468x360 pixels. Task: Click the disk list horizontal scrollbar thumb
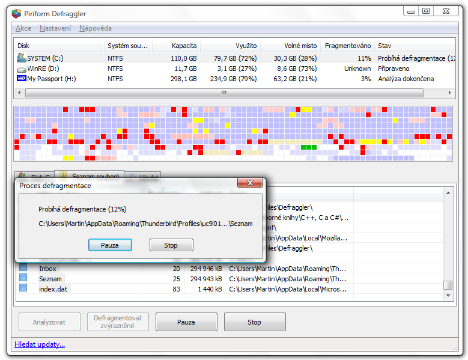(224, 93)
